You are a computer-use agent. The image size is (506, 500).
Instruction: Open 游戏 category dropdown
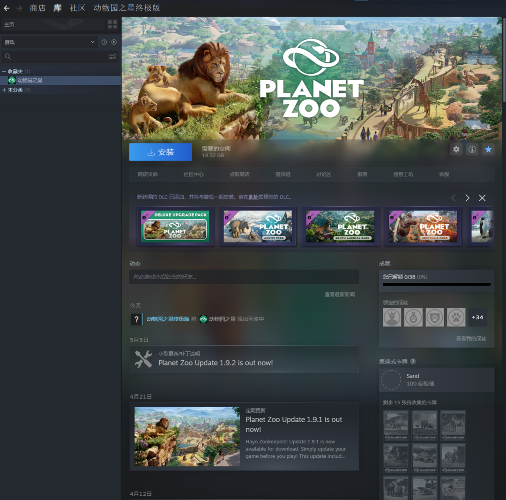pos(49,42)
